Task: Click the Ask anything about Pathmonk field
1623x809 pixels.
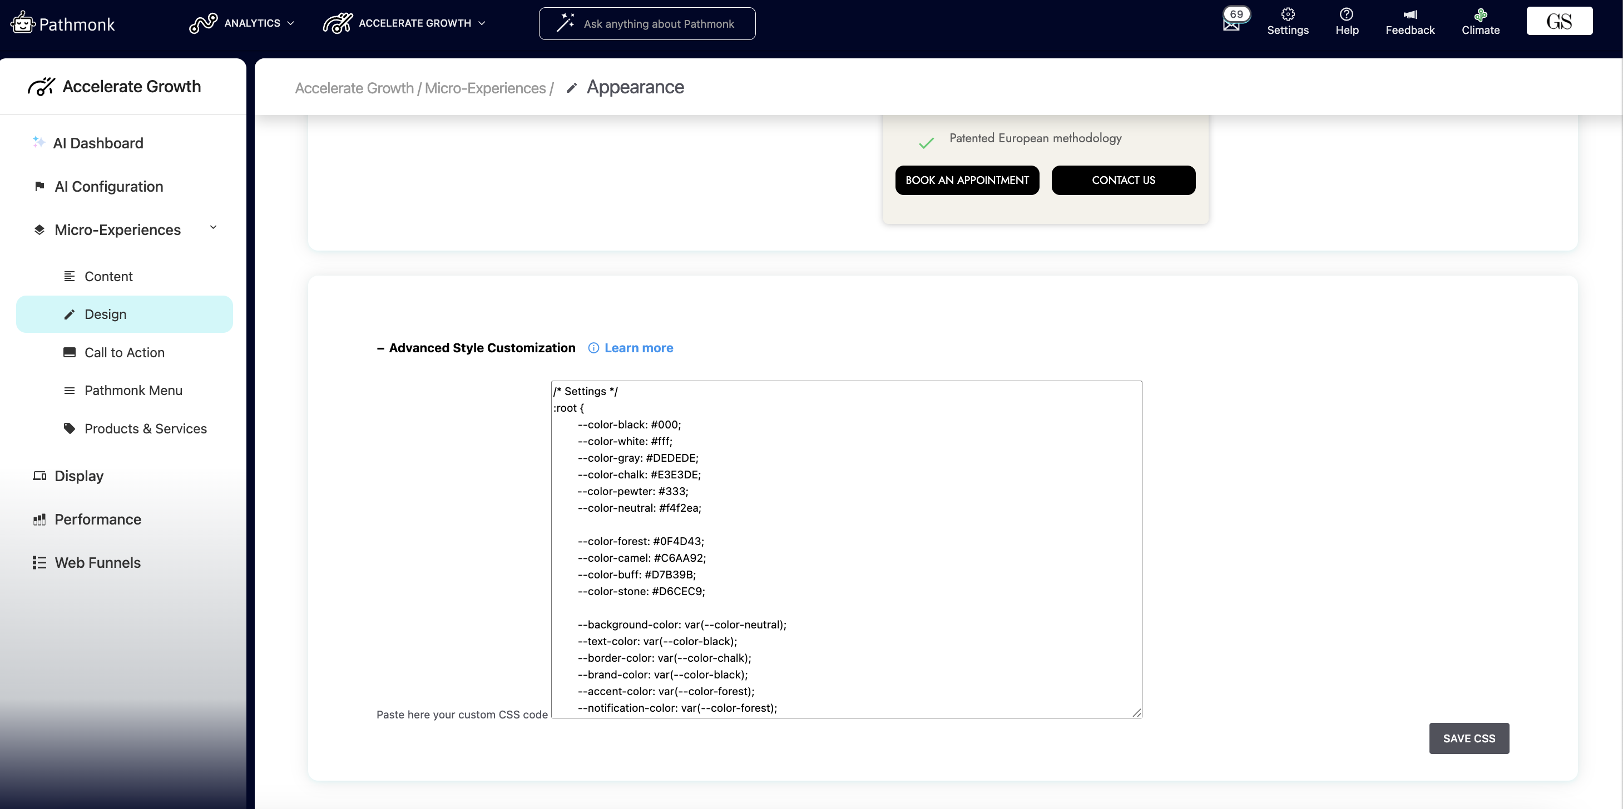Action: [x=658, y=24]
